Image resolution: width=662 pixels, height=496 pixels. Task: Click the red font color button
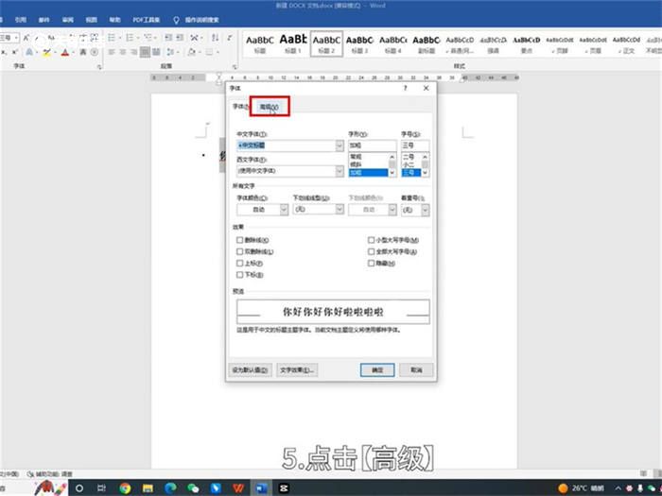coord(65,52)
